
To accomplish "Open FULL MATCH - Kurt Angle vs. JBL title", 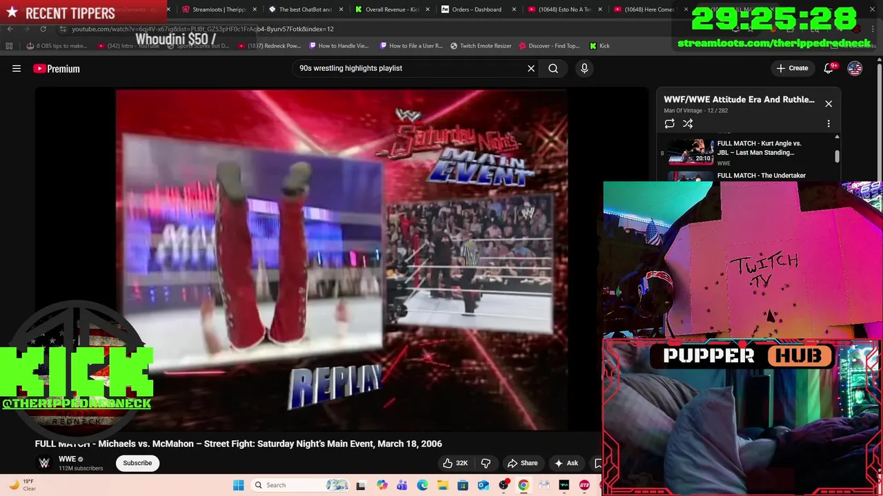I will point(759,148).
